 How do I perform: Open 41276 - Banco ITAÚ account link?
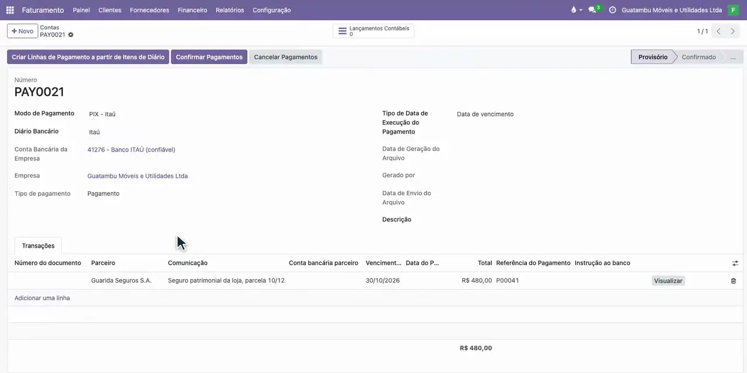point(131,150)
